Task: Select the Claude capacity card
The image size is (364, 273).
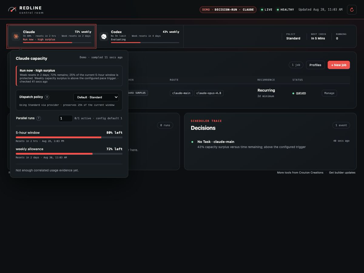Action: [52, 36]
